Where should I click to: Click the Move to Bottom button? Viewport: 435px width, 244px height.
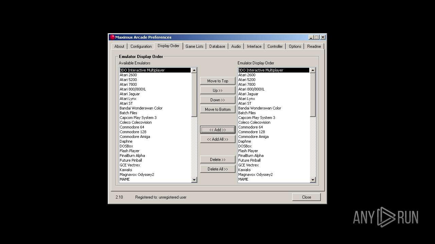[x=218, y=109]
